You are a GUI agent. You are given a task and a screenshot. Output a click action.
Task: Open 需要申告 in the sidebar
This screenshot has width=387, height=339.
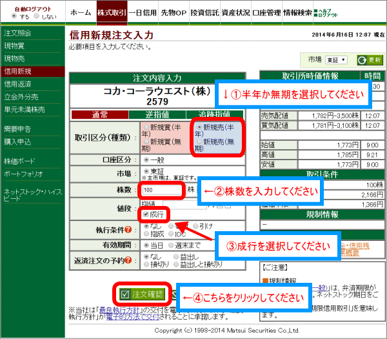coord(17,128)
